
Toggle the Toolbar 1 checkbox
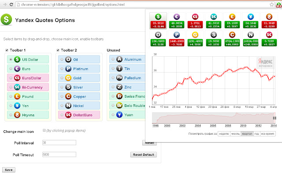pos(7,50)
